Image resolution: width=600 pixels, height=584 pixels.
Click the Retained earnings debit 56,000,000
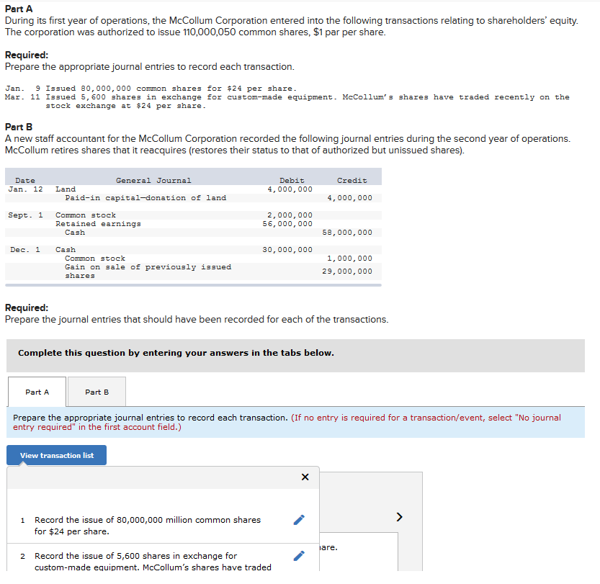click(x=287, y=224)
